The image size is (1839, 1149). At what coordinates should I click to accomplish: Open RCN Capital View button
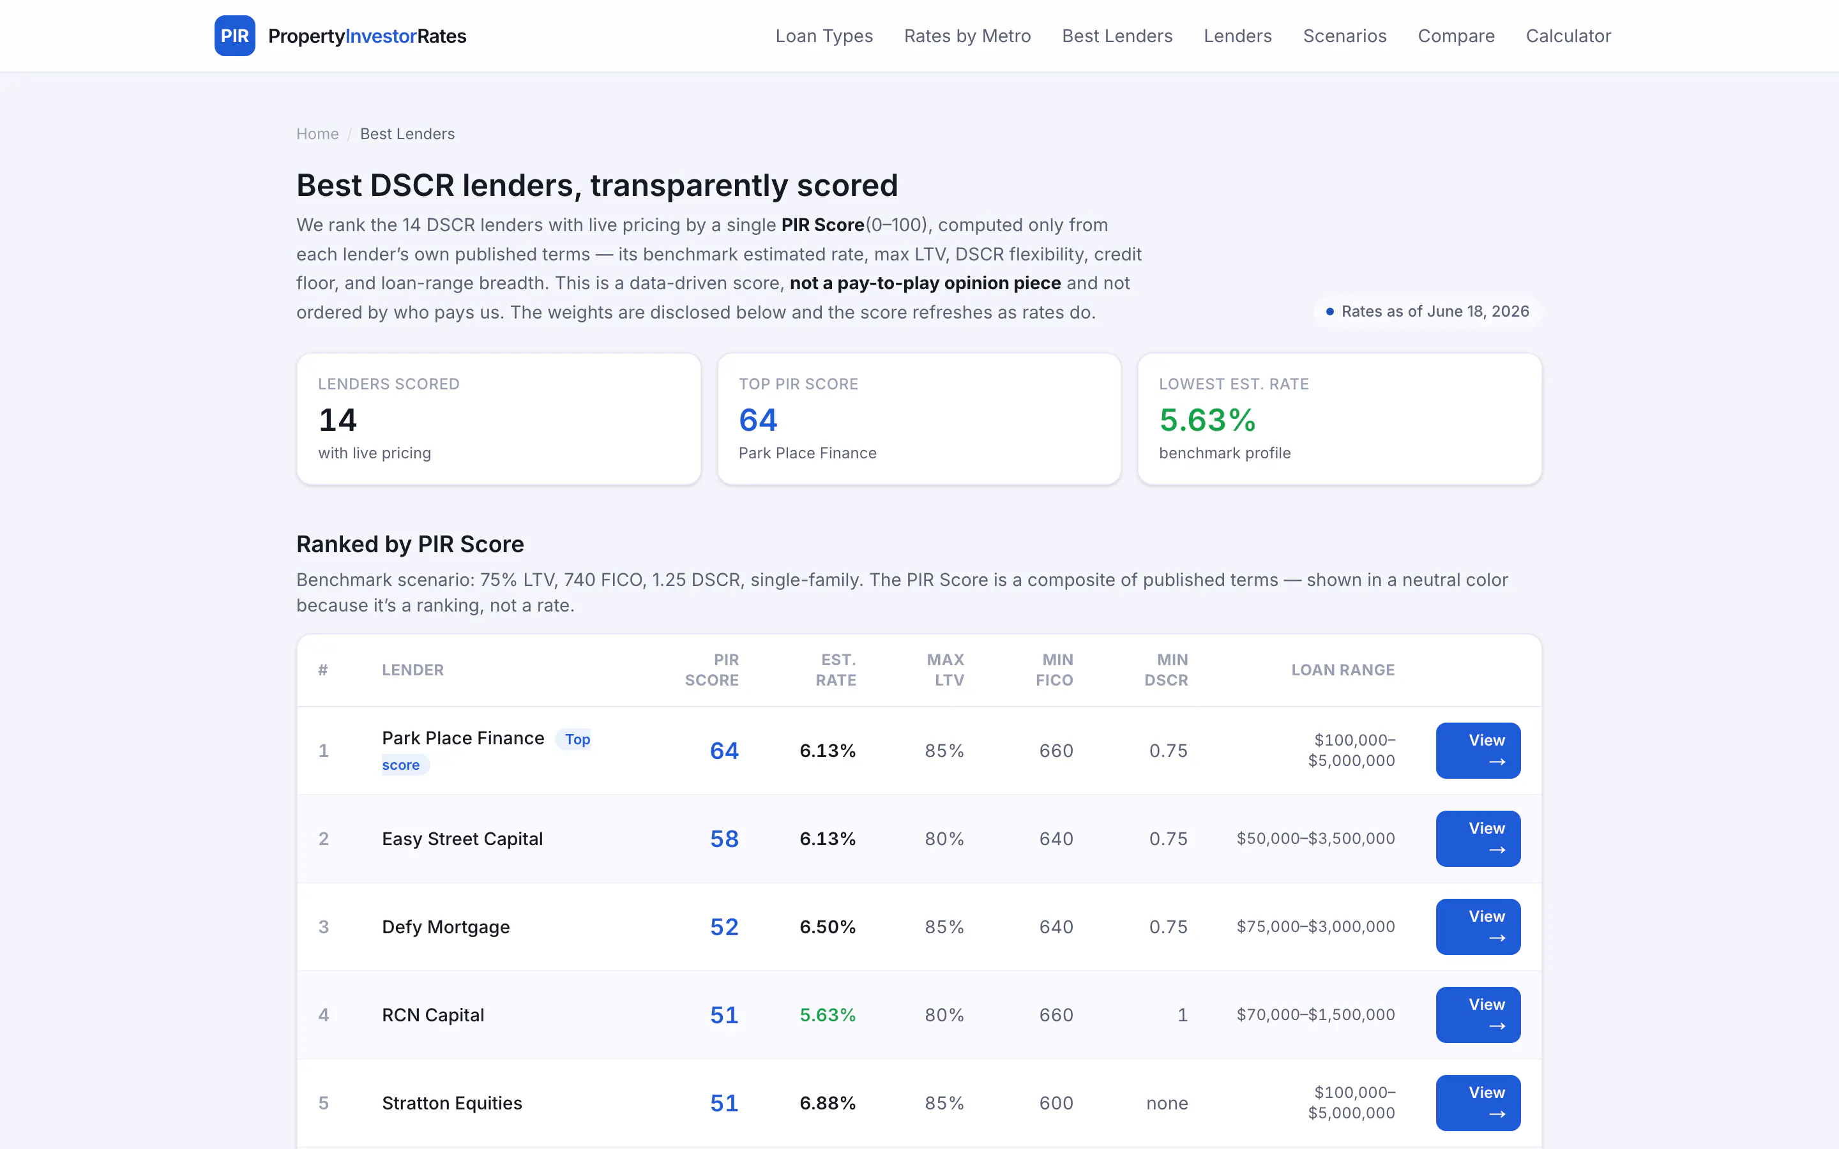point(1478,1014)
